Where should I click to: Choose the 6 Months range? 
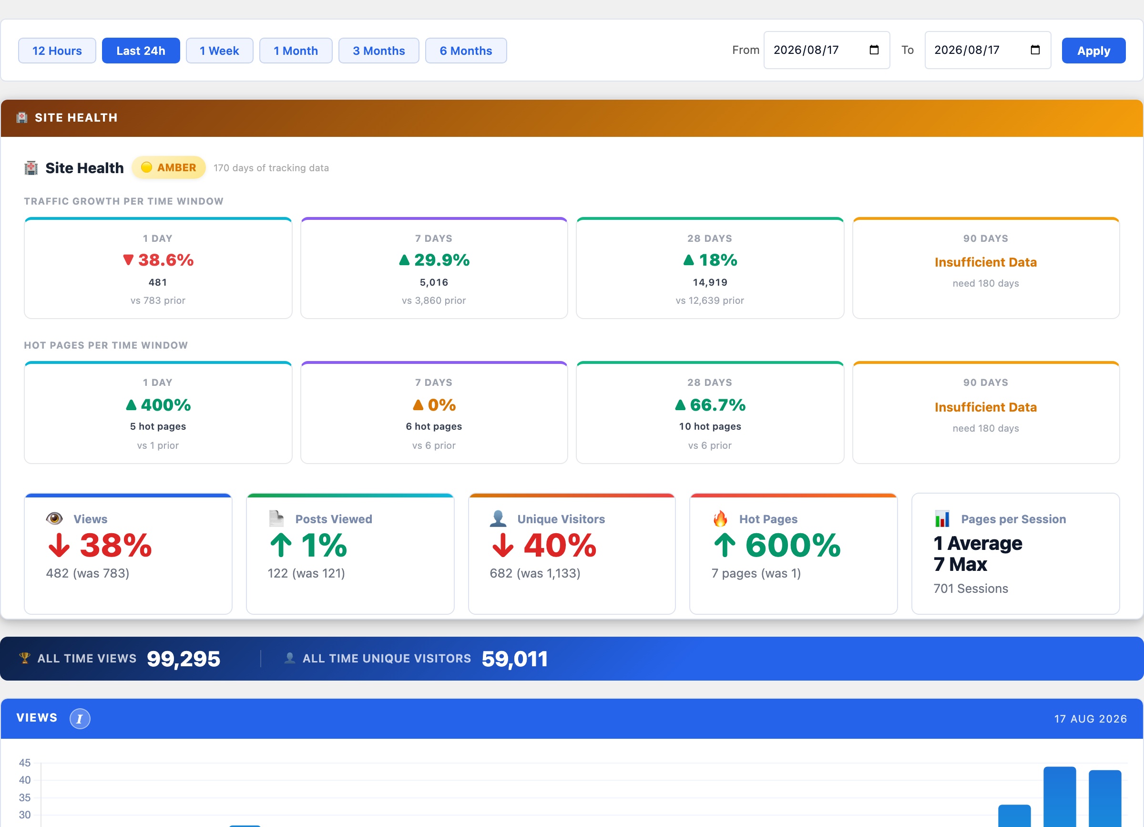pyautogui.click(x=466, y=51)
